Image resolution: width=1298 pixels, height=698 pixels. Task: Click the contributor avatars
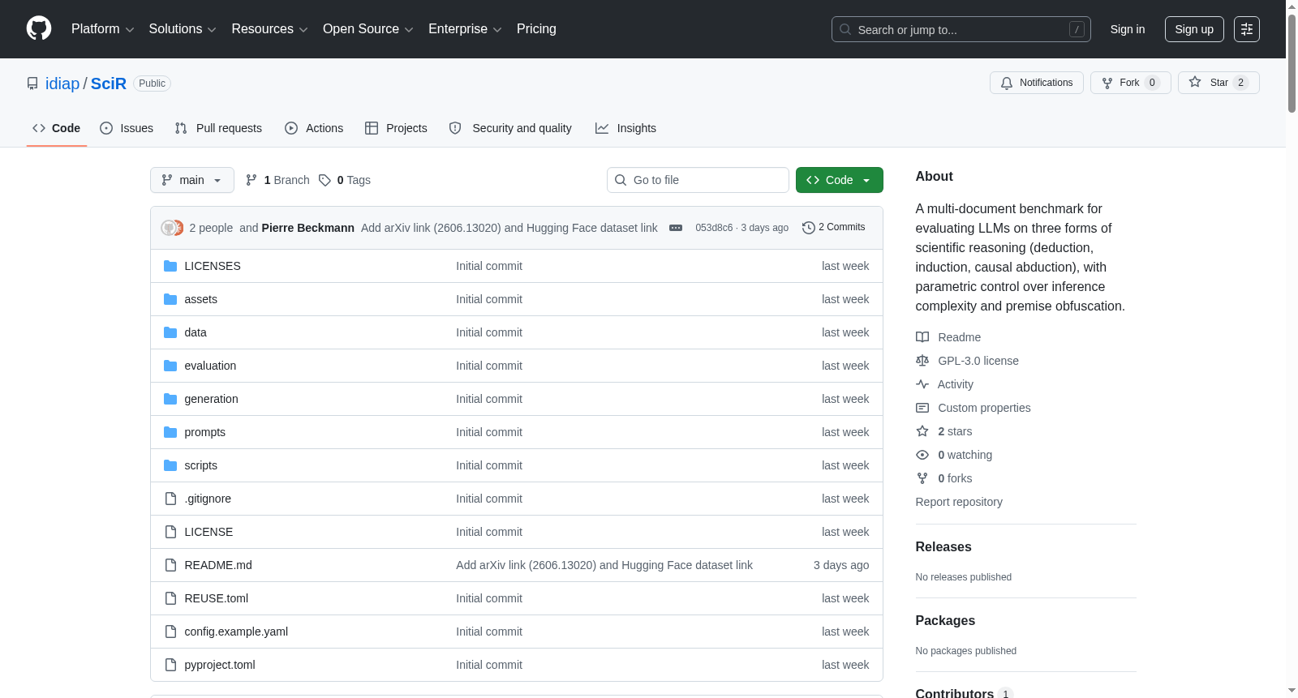(172, 228)
